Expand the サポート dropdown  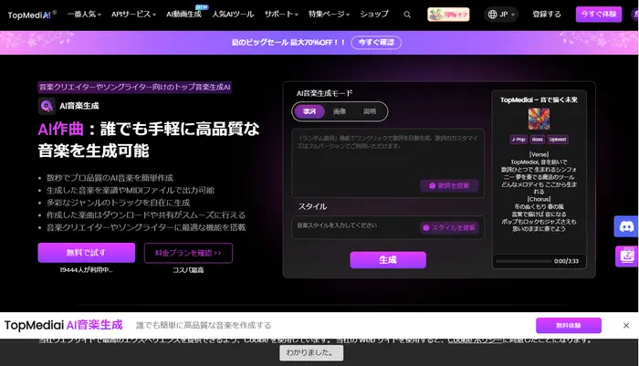pos(281,15)
